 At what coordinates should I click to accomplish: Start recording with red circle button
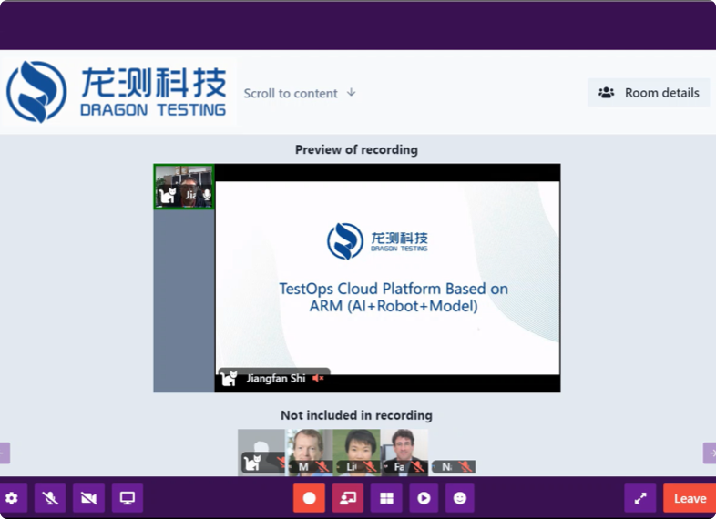[309, 498]
